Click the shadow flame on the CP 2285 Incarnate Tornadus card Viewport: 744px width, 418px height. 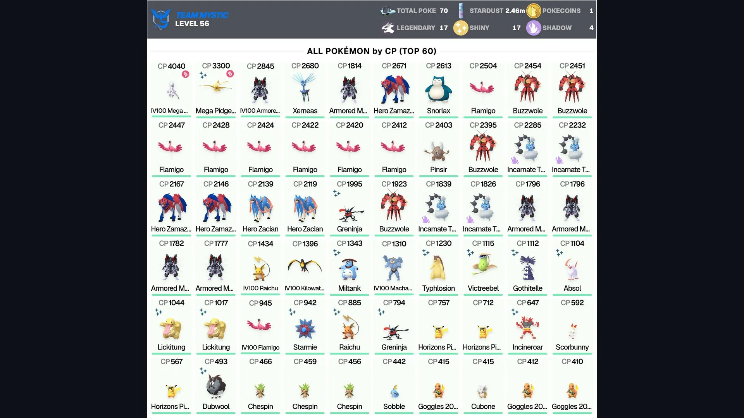pos(515,160)
